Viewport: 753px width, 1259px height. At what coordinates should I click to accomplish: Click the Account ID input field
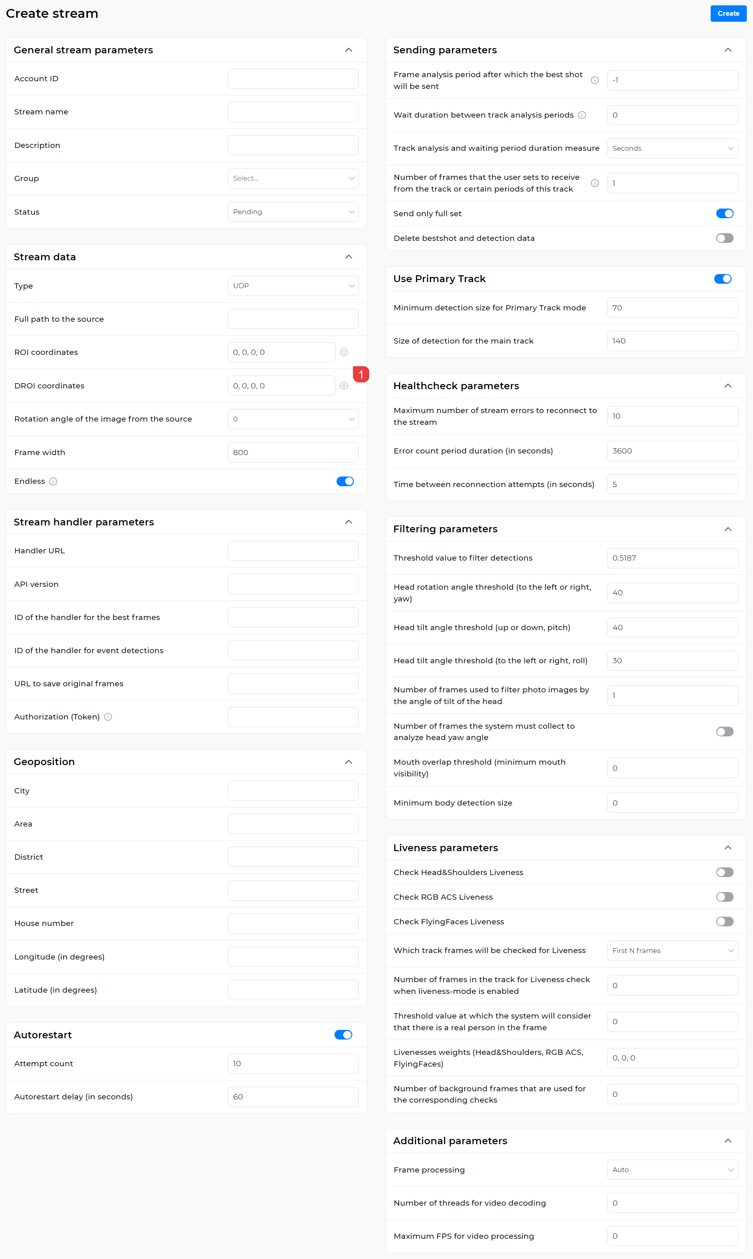coord(293,78)
